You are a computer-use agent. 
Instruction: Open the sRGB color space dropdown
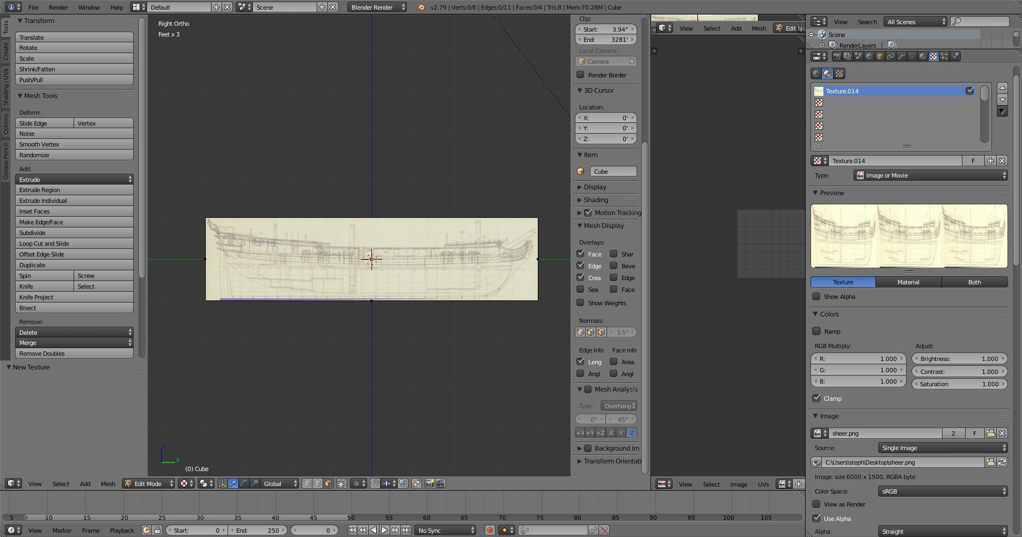coord(943,491)
